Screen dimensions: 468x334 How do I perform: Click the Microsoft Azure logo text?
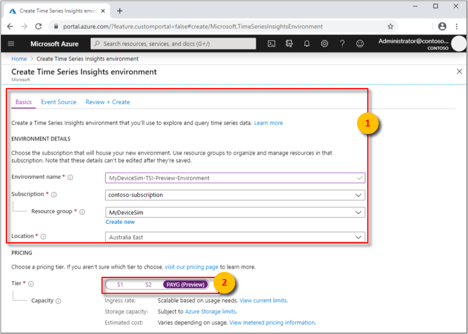(x=55, y=44)
